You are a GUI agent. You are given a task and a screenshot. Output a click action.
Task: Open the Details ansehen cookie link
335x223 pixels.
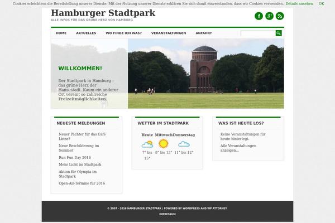(299, 4)
